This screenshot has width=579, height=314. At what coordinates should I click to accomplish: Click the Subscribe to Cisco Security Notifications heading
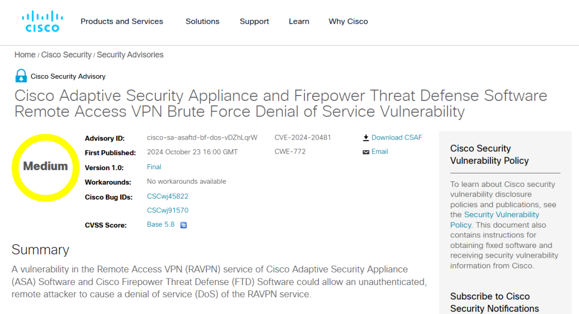point(494,303)
